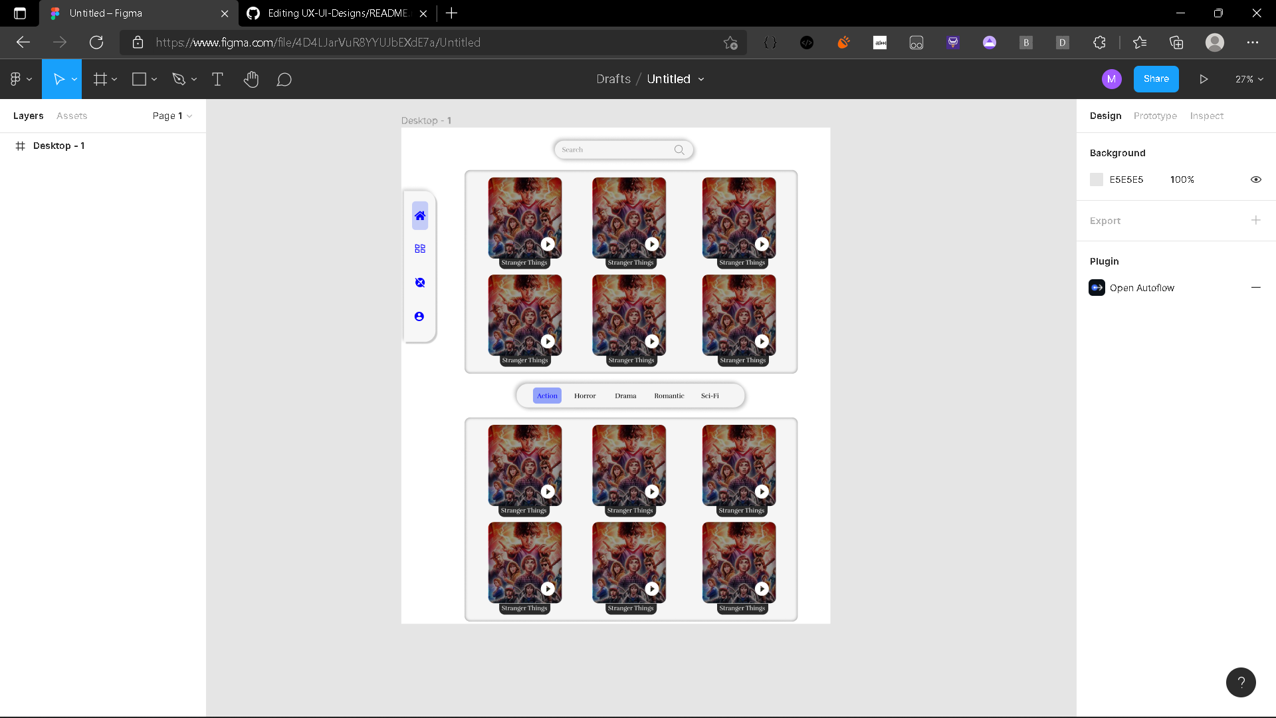Expand the Page 1 dropdown
Screen dimensions: 1276x718
pos(171,116)
